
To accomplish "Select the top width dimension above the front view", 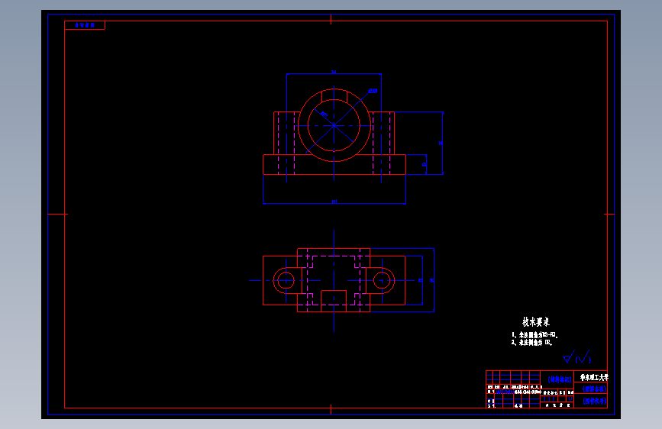I will pyautogui.click(x=334, y=73).
